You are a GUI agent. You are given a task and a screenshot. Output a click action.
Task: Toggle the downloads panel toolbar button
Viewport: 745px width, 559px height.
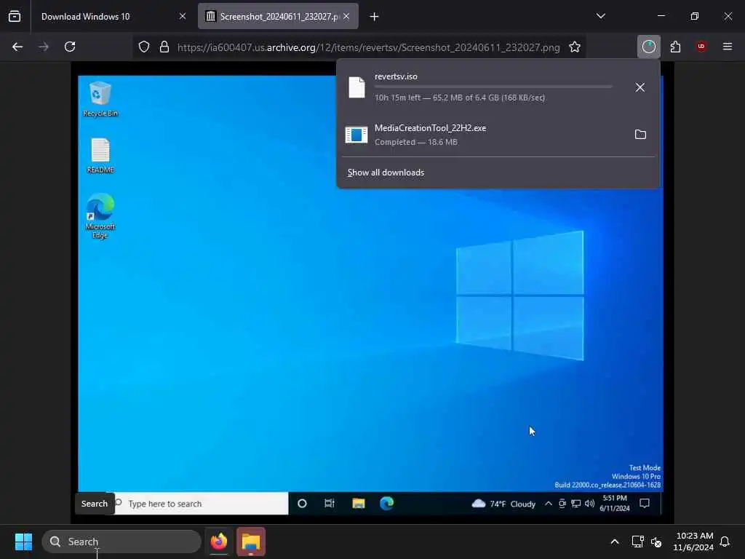(648, 47)
